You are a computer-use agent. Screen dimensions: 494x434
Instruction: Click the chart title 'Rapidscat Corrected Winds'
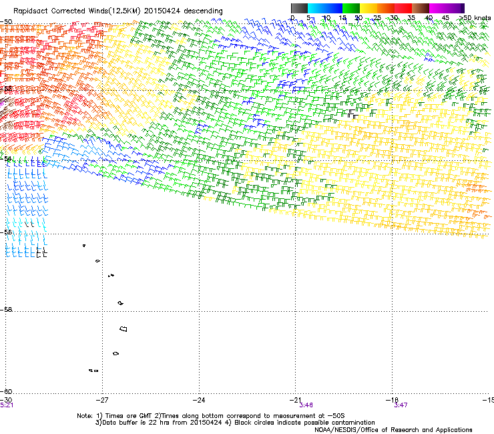coord(61,11)
